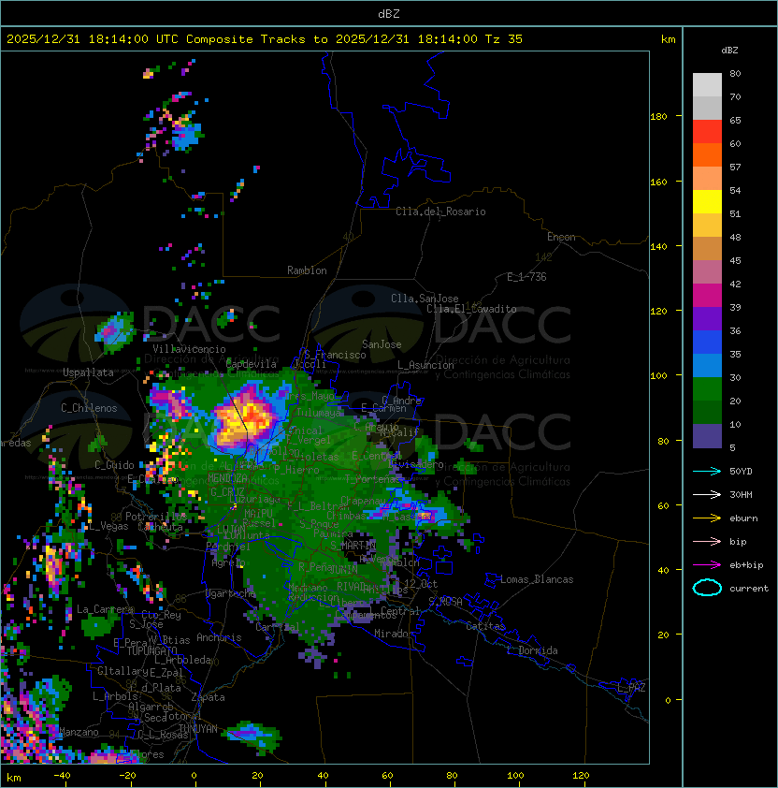Click the Encon place label
This screenshot has height=788, width=778.
click(561, 237)
